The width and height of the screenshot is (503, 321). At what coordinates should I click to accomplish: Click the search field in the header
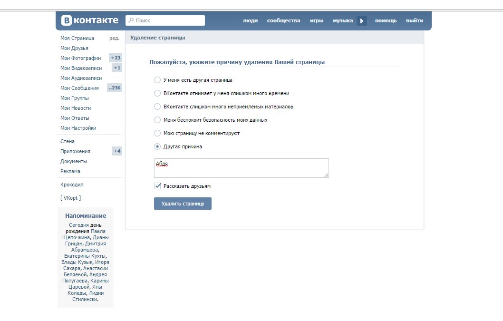click(165, 20)
